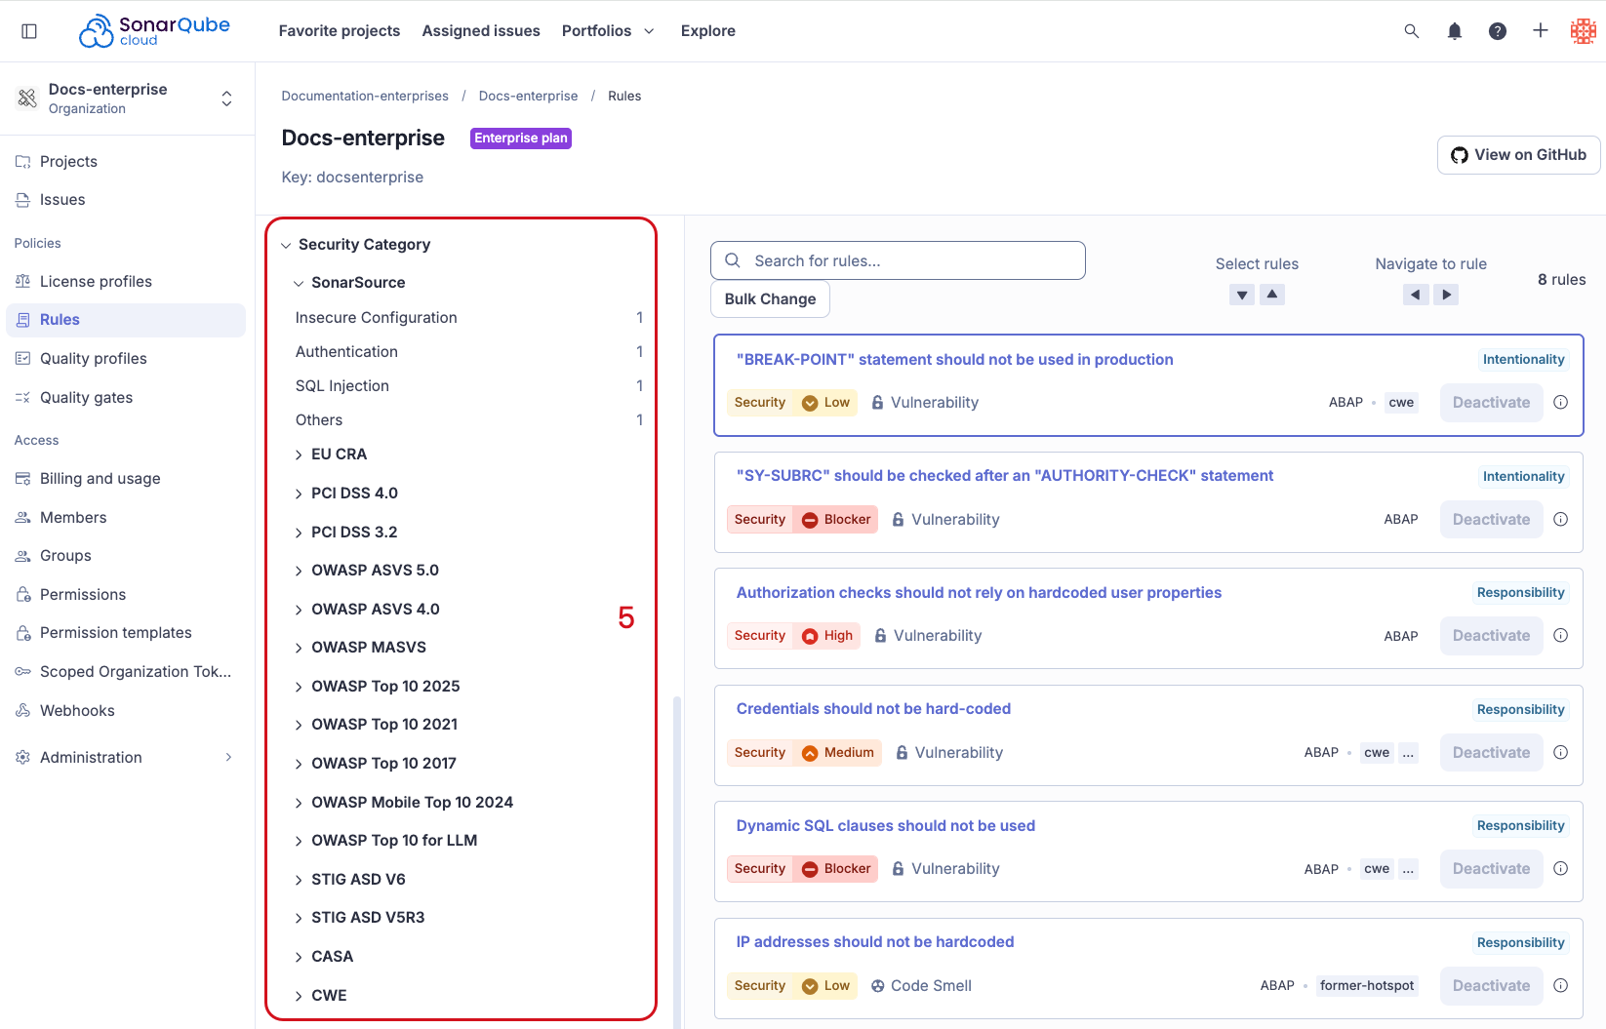Open Quality gates in sidebar
Image resolution: width=1606 pixels, height=1029 pixels.
(126, 398)
